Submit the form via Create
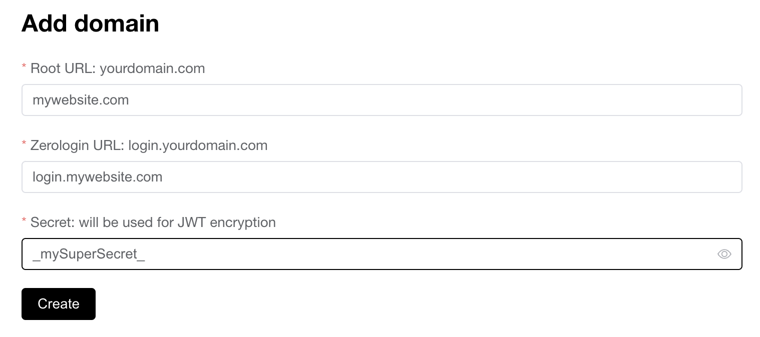Viewport: 760px width, 337px height. click(58, 304)
